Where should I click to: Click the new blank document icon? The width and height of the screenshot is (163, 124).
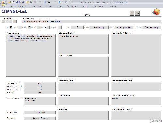[13, 2]
